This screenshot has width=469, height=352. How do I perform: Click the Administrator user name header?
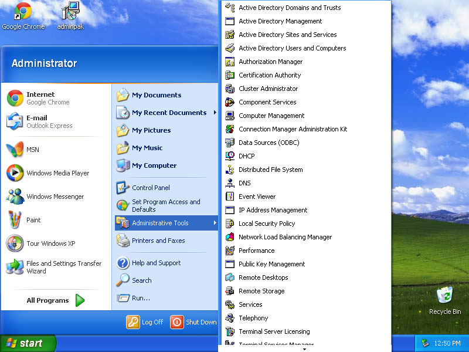point(45,63)
